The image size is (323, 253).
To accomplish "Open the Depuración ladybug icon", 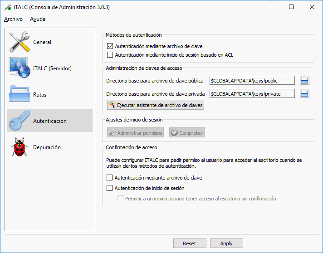I will coord(19,147).
